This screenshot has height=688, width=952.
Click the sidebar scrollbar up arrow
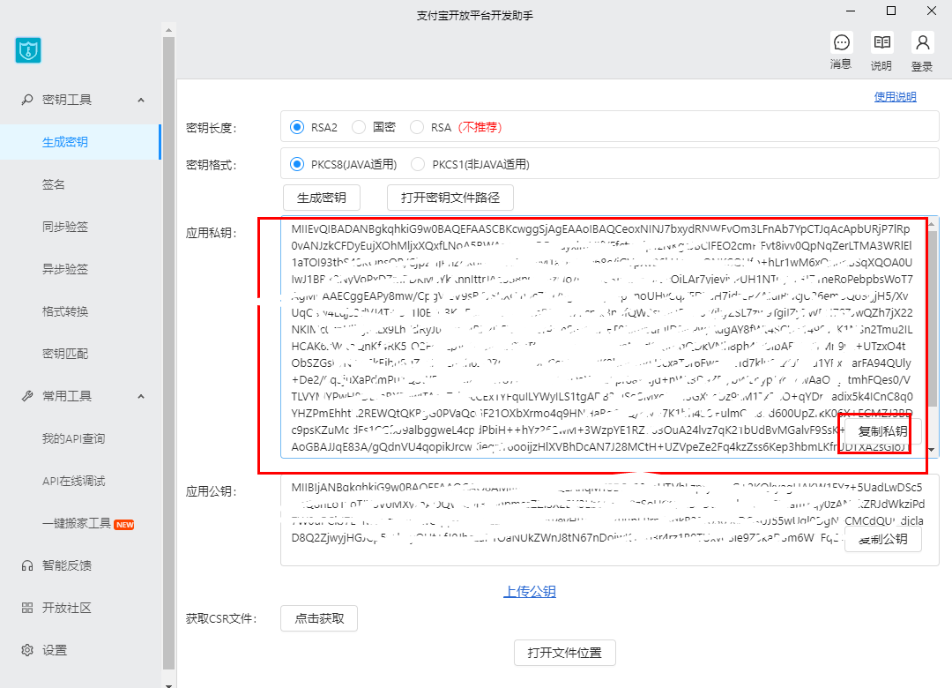(x=168, y=30)
